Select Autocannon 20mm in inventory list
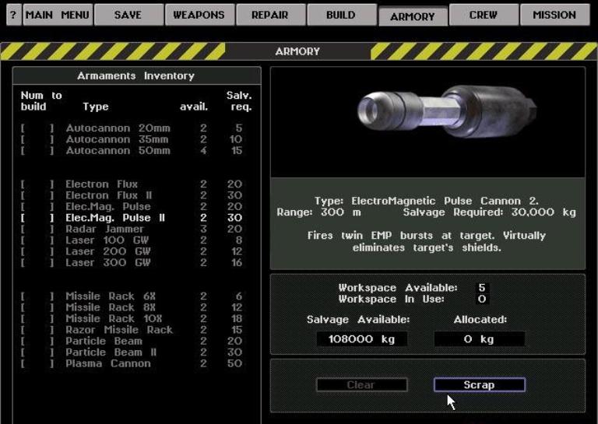Screen dimensions: 598x424 pyautogui.click(x=117, y=128)
